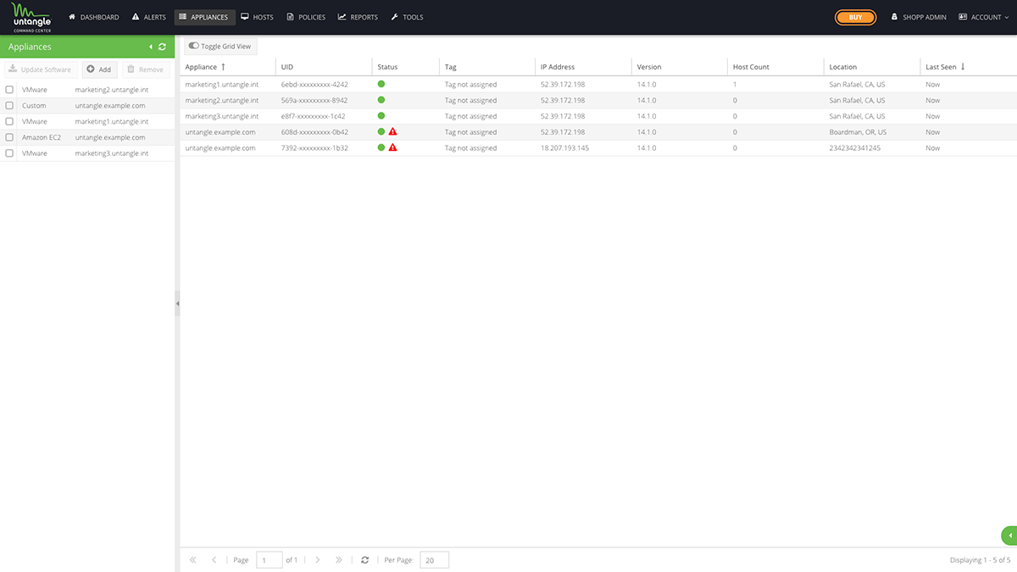
Task: Click the left panel splitter collapse handle
Action: coord(177,303)
